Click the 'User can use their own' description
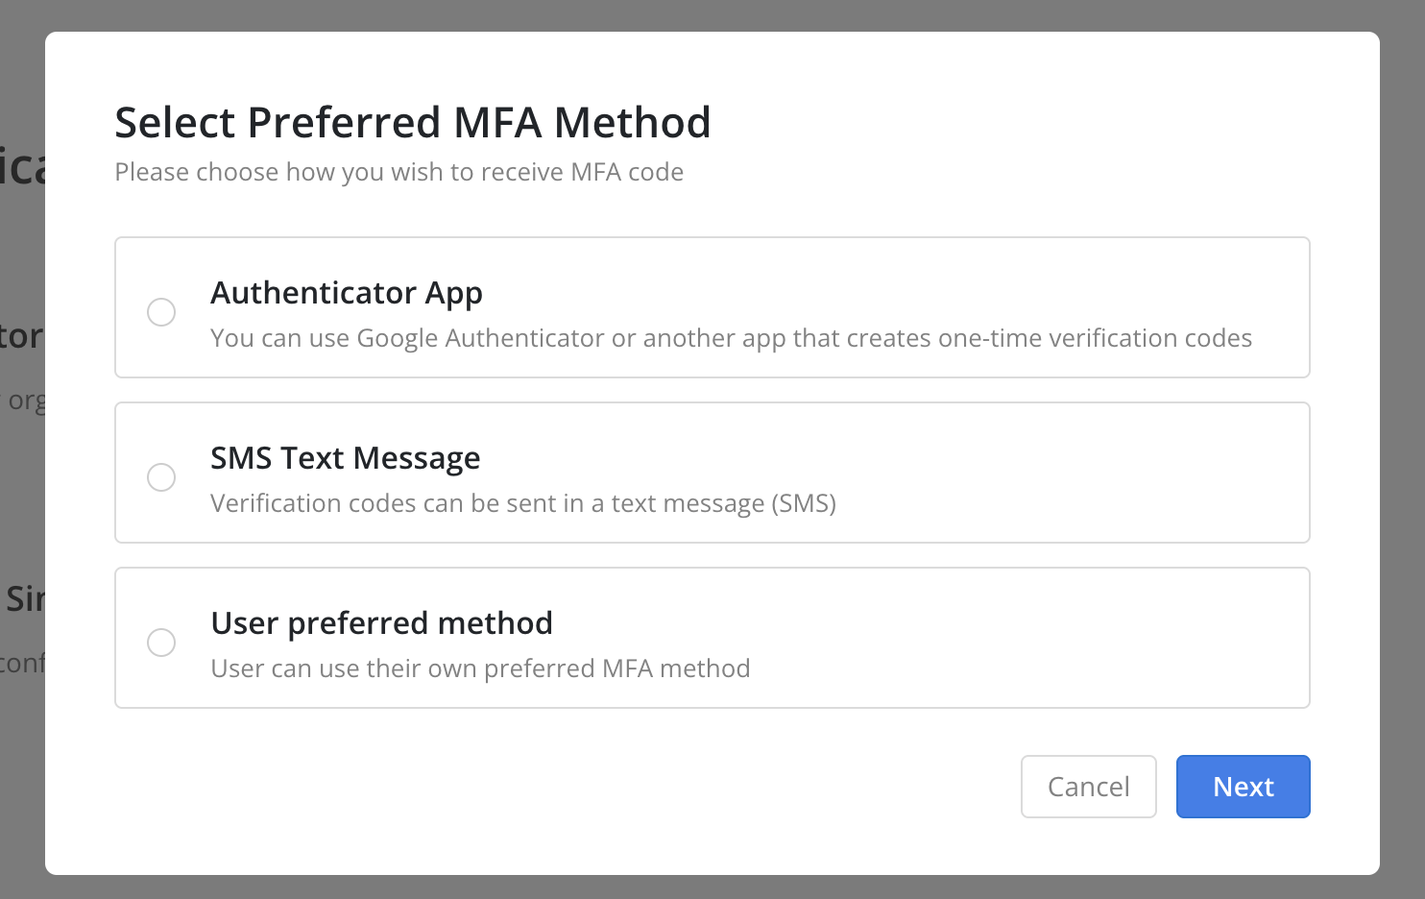The width and height of the screenshot is (1425, 899). [x=480, y=668]
